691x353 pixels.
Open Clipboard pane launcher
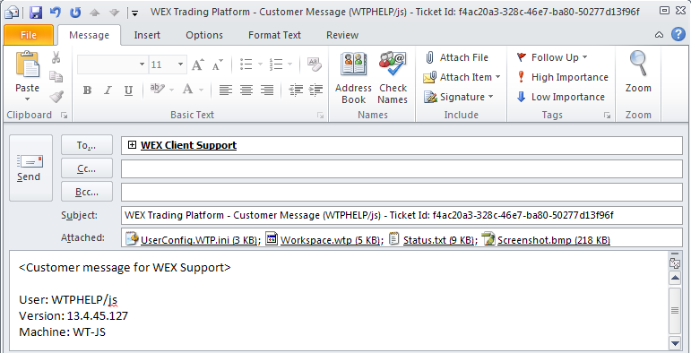pyautogui.click(x=65, y=116)
